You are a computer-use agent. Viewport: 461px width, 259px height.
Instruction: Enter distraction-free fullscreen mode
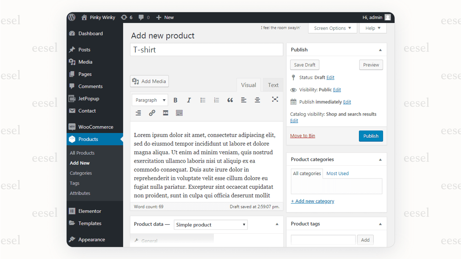[x=275, y=99]
